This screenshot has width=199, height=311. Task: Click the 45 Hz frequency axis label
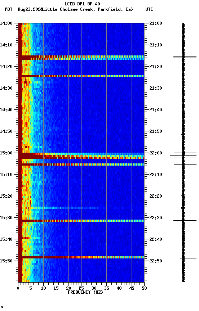(132, 288)
